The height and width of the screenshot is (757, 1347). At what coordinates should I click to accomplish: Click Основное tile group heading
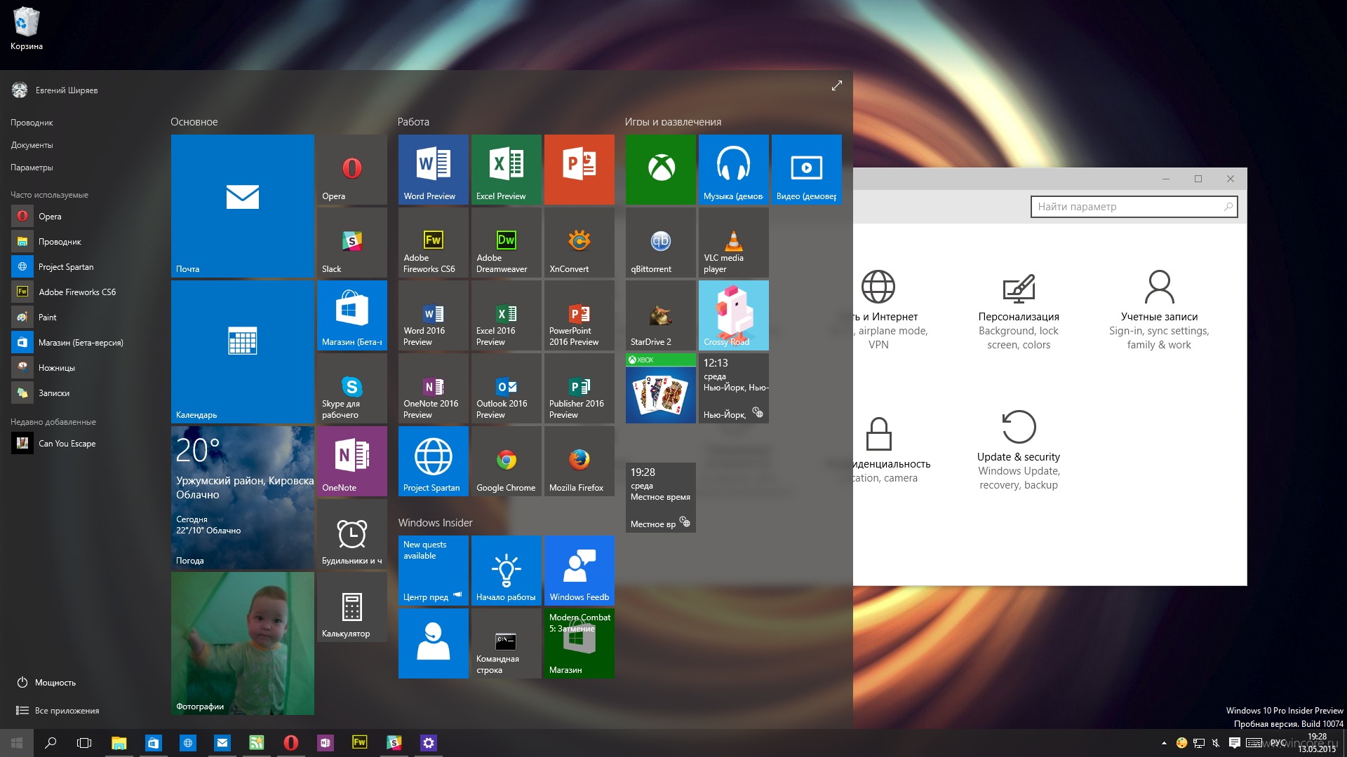tap(194, 122)
